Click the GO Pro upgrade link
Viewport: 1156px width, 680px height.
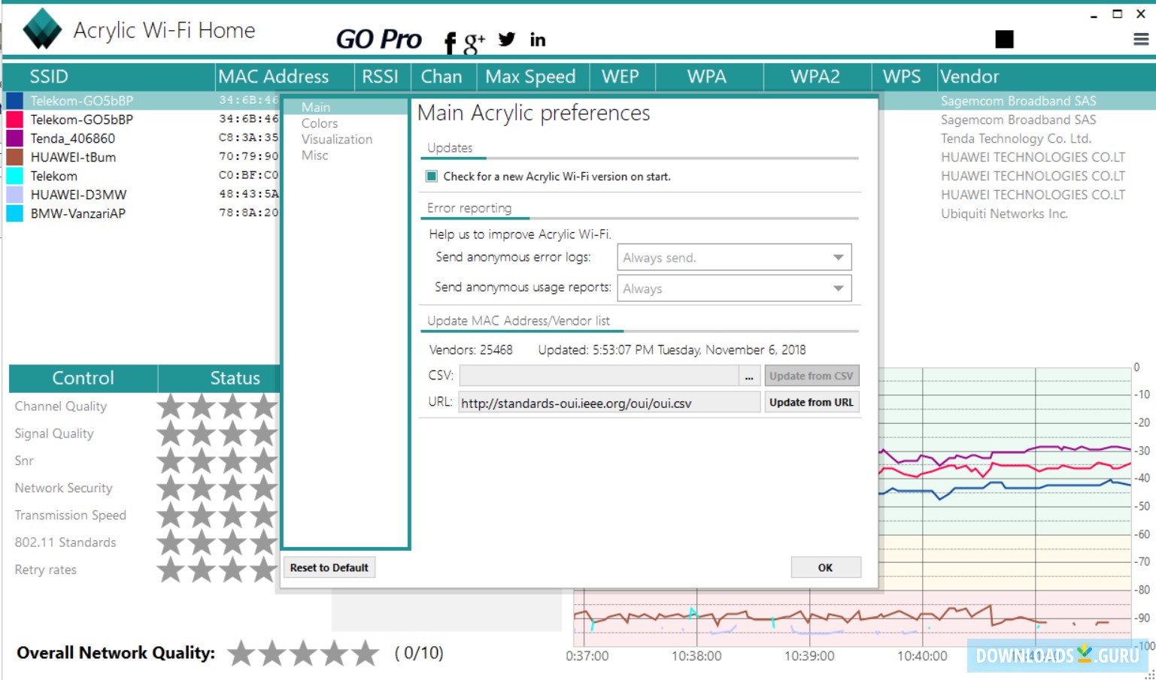click(379, 39)
